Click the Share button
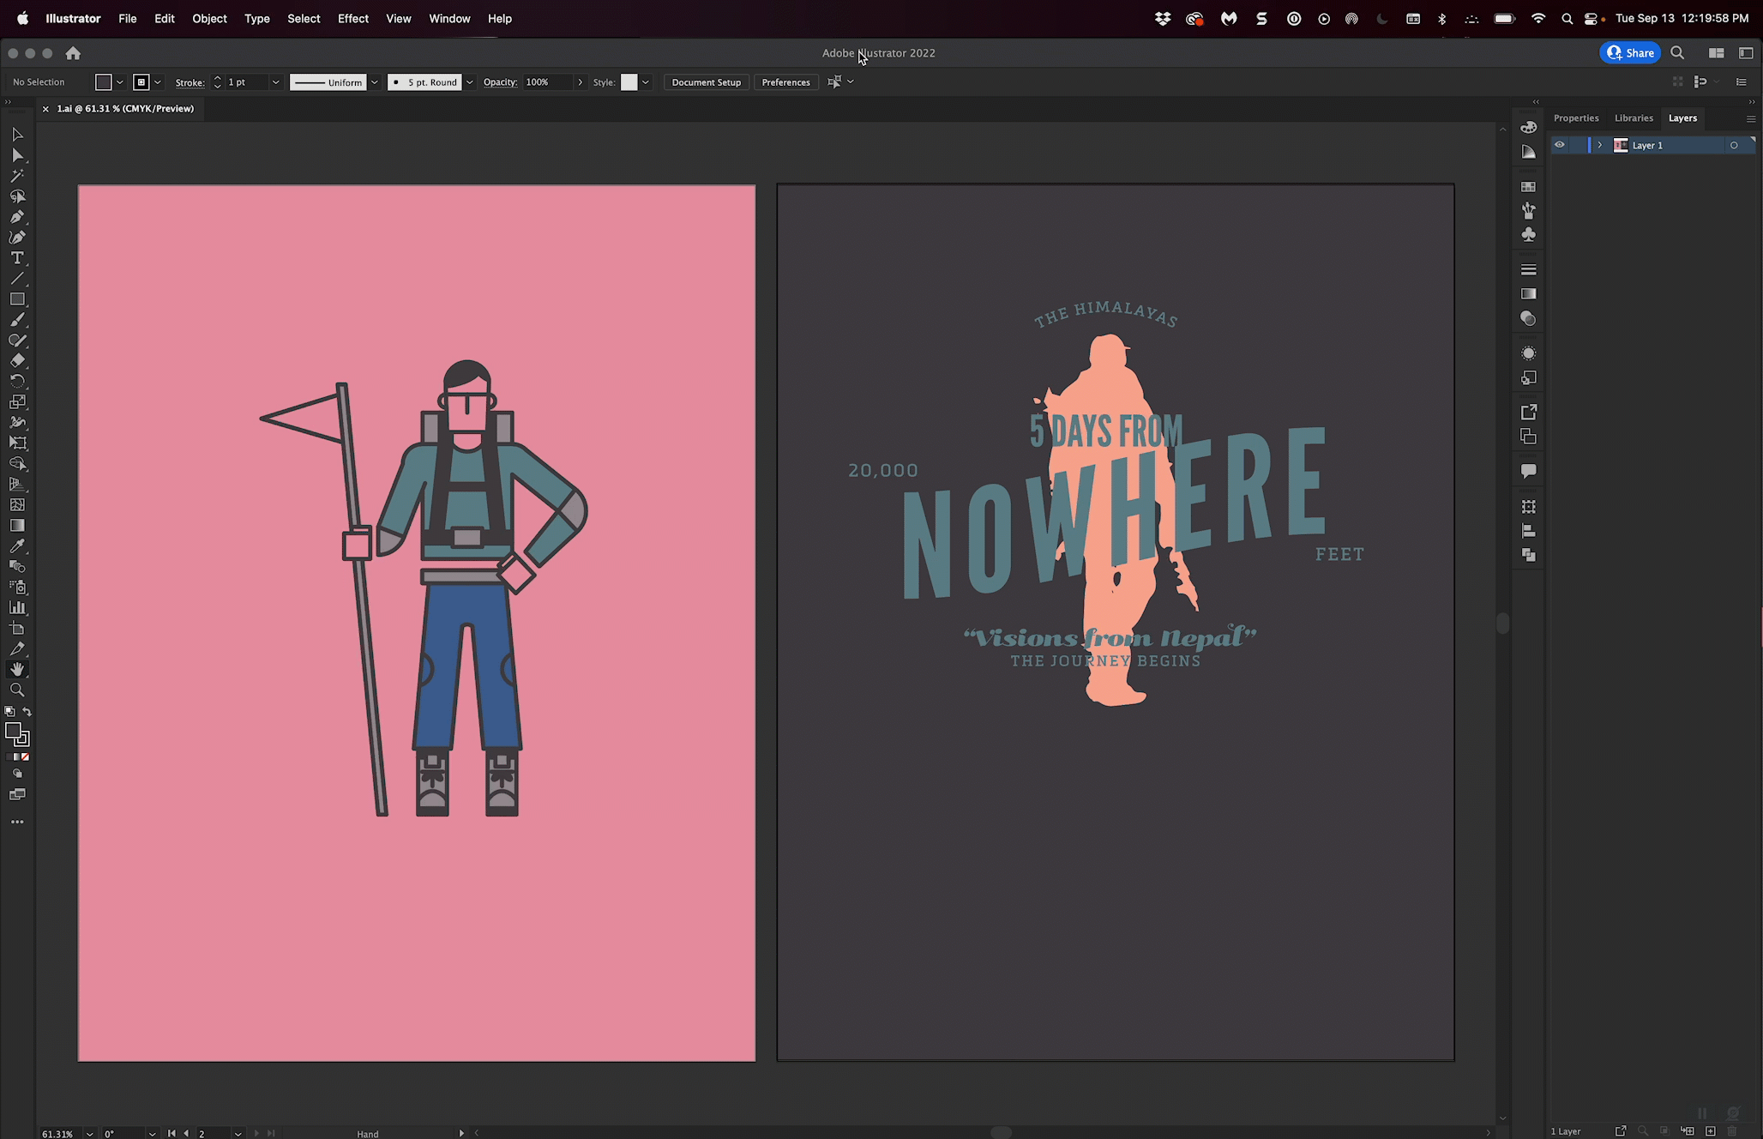This screenshot has height=1139, width=1763. click(1629, 53)
